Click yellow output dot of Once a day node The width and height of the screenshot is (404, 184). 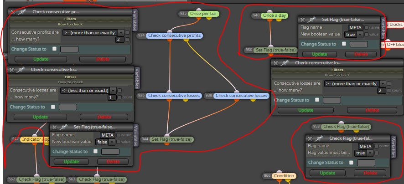click(x=279, y=20)
